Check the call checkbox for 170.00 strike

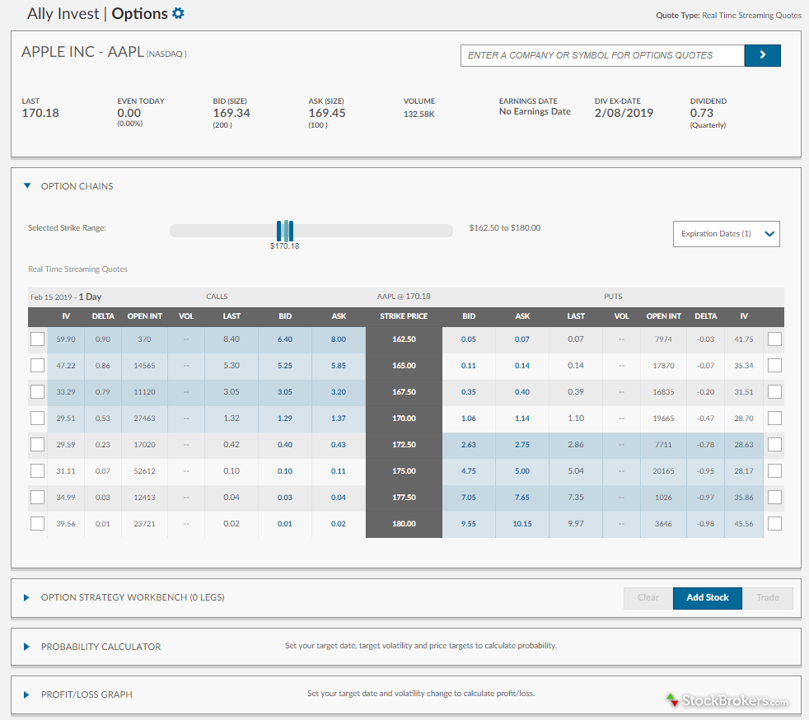37,418
